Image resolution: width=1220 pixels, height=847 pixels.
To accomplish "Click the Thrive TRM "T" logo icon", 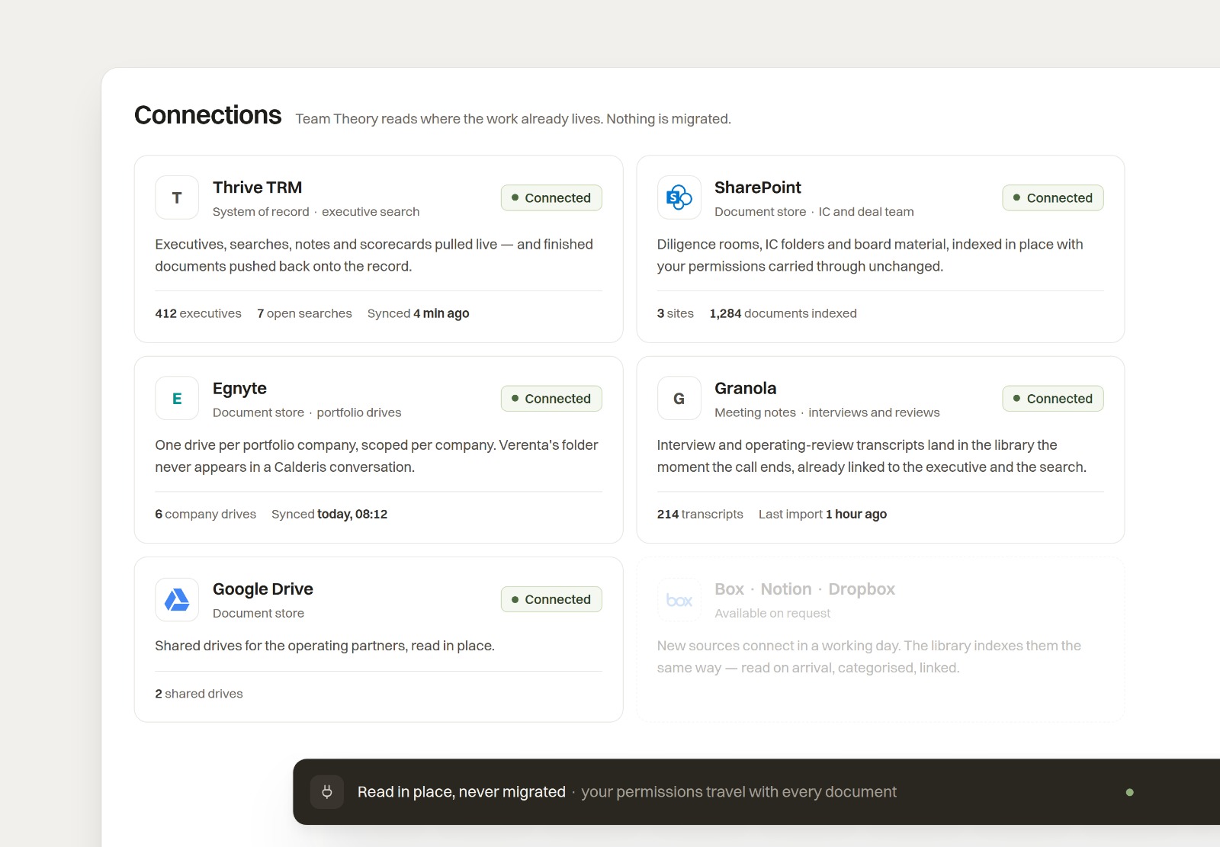I will 177,197.
